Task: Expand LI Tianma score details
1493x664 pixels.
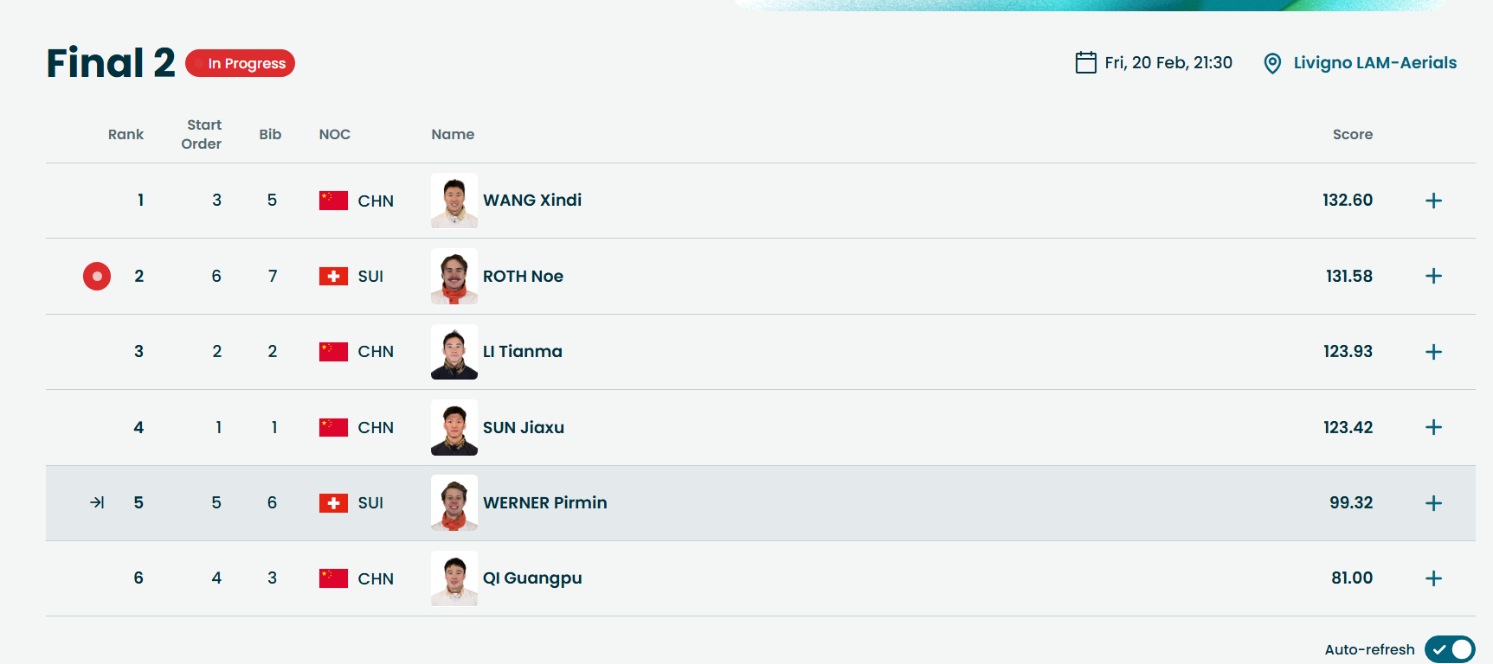Action: pyautogui.click(x=1433, y=352)
